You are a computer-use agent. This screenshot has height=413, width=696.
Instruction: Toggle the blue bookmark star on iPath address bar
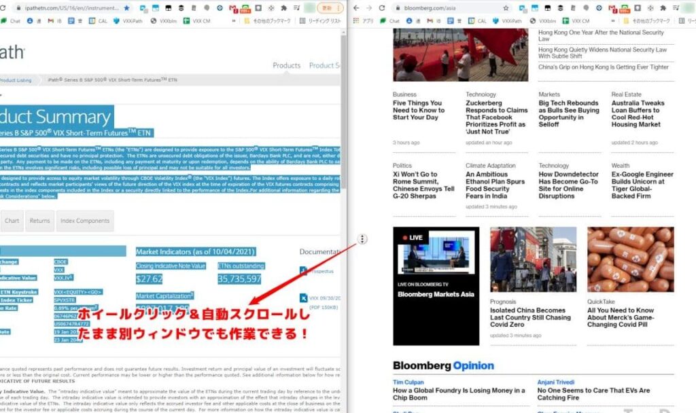point(127,8)
